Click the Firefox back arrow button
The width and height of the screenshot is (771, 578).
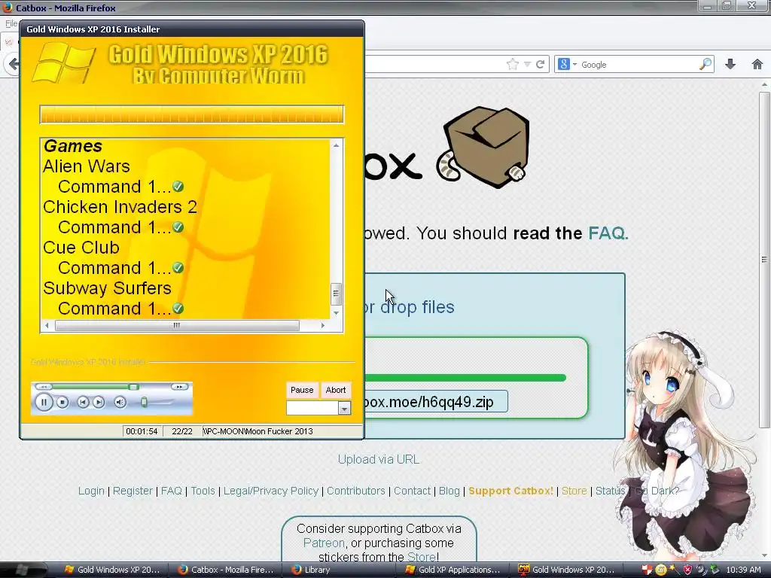pyautogui.click(x=13, y=65)
